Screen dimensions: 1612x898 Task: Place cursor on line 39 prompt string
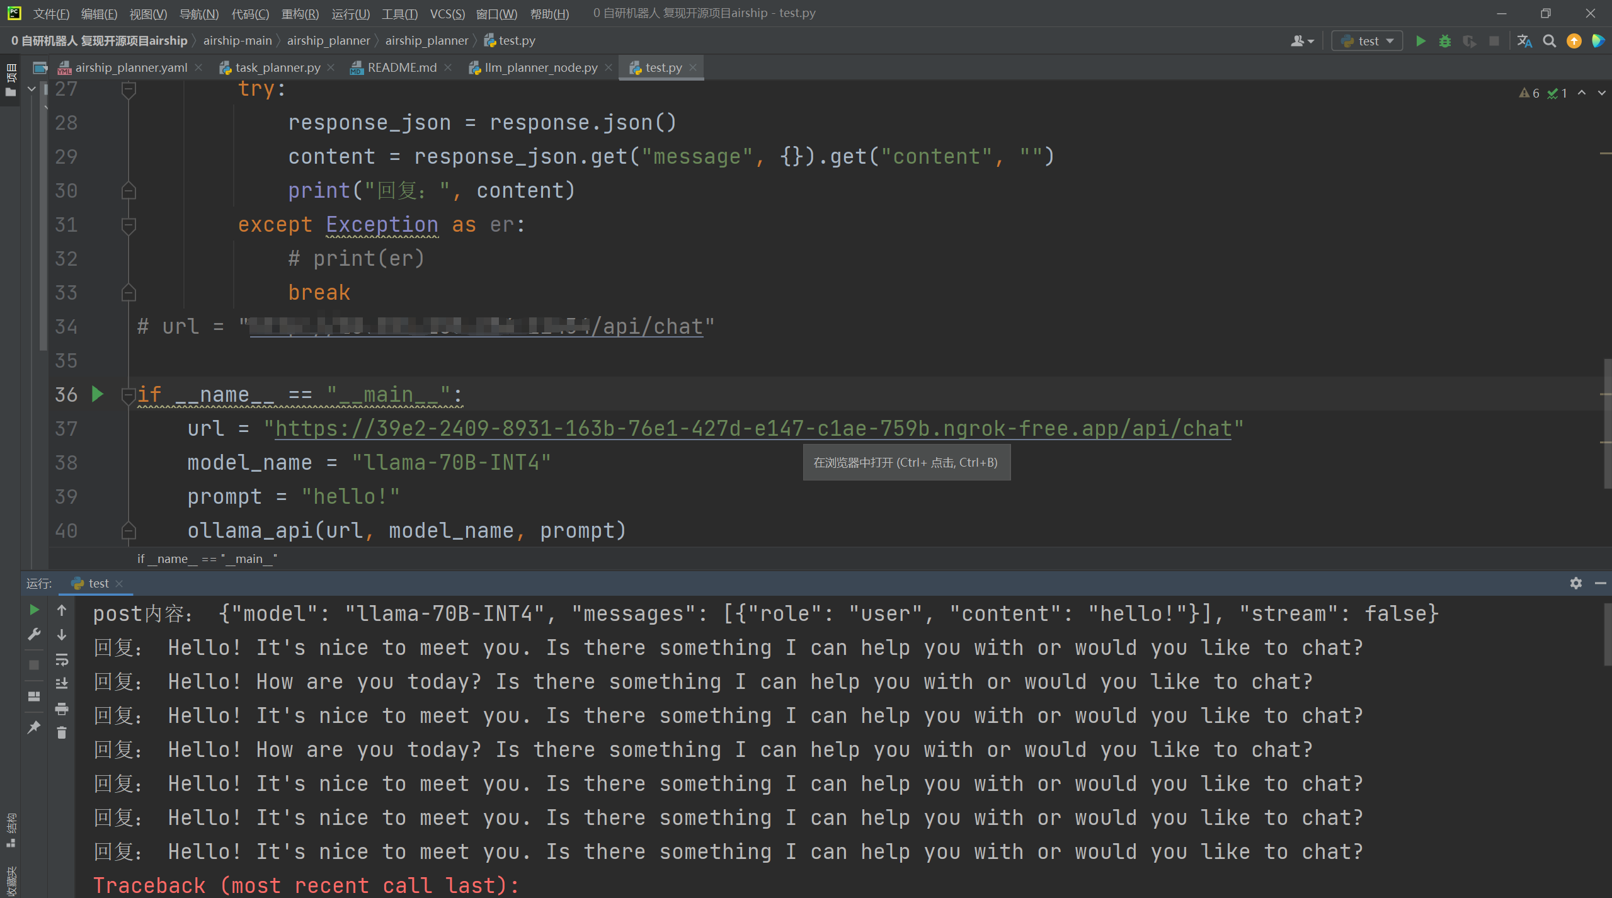tap(350, 496)
